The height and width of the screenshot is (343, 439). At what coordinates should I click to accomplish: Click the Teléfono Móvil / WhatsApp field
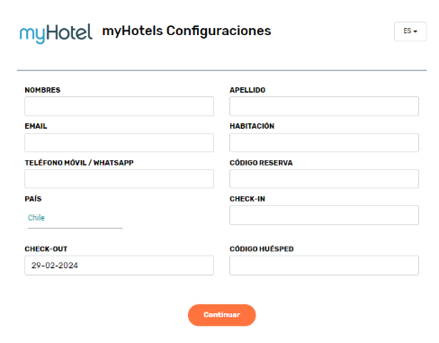pos(119,179)
